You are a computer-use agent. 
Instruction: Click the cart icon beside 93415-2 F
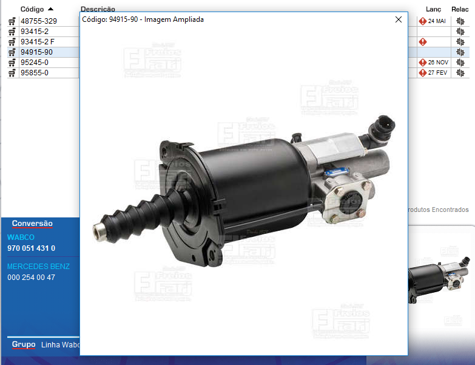tap(12, 42)
